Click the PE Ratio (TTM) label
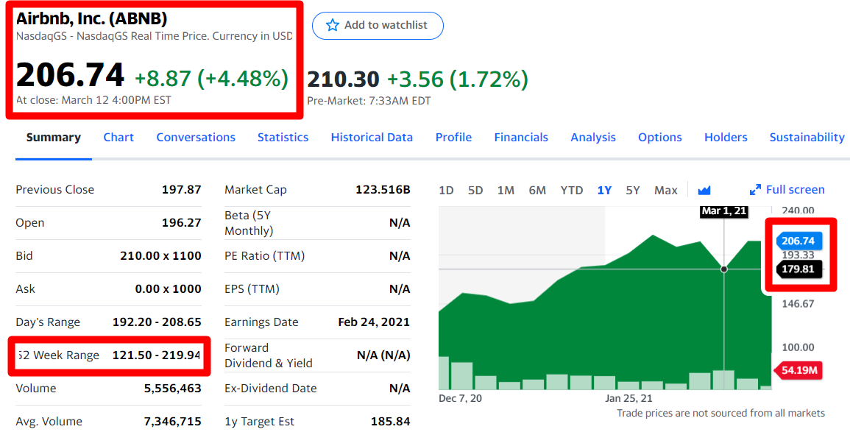Screen dimensions: 850x446 tap(264, 256)
